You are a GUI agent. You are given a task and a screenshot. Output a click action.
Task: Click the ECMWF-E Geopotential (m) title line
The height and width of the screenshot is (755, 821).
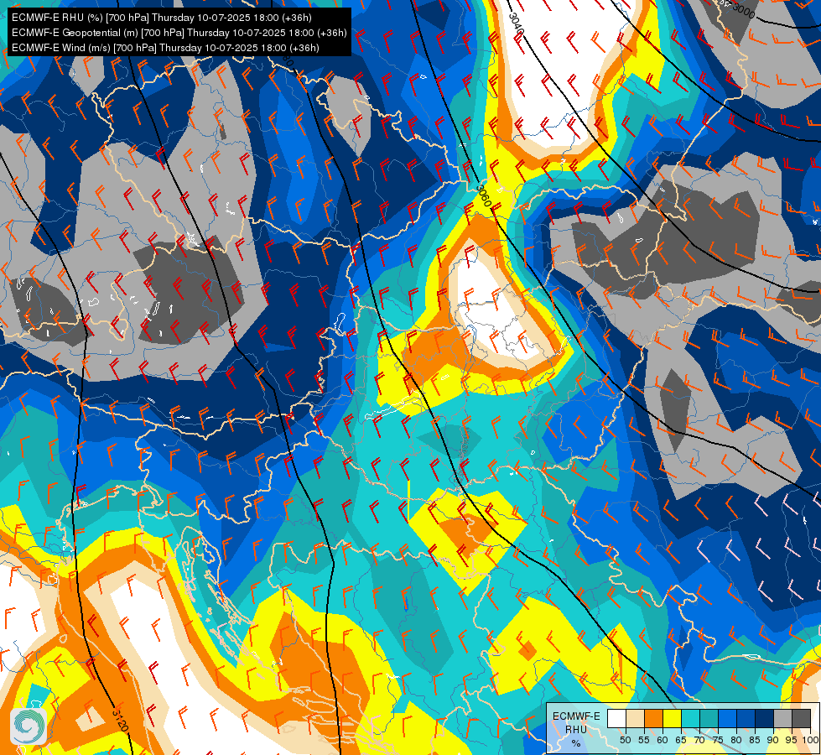point(179,33)
